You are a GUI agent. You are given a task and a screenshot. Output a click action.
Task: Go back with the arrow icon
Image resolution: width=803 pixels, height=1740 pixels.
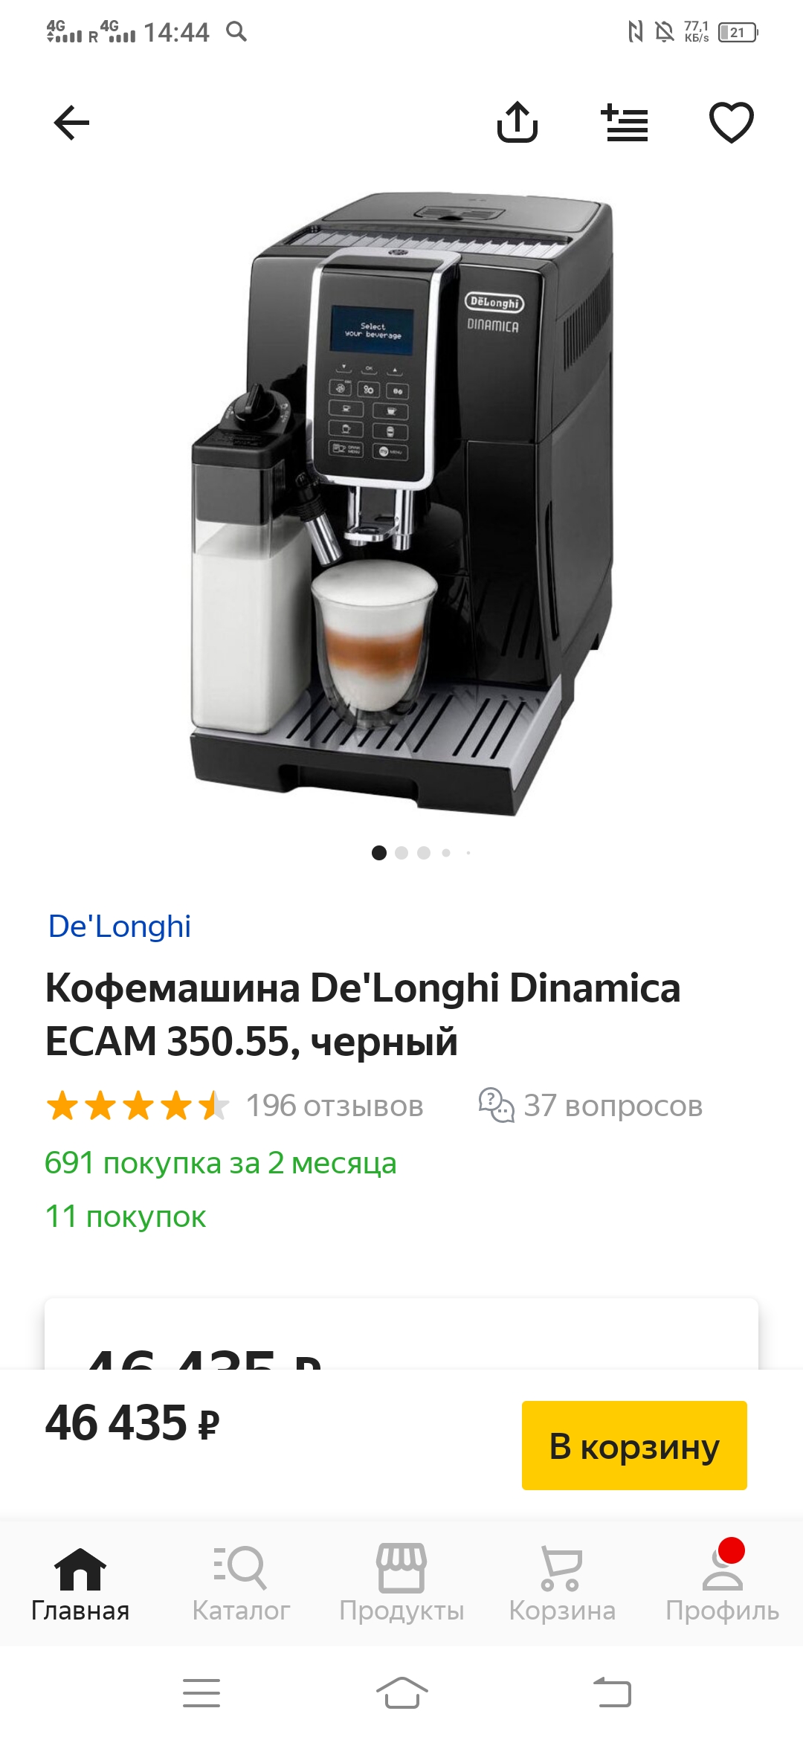[71, 123]
